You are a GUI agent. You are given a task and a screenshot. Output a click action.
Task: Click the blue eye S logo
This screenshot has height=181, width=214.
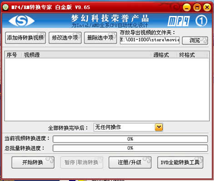21,20
